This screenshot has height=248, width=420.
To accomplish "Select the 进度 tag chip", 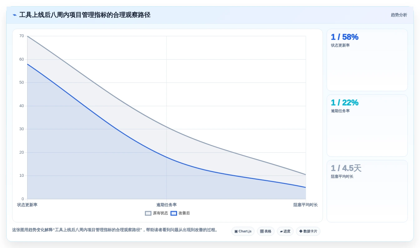I will [285, 231].
